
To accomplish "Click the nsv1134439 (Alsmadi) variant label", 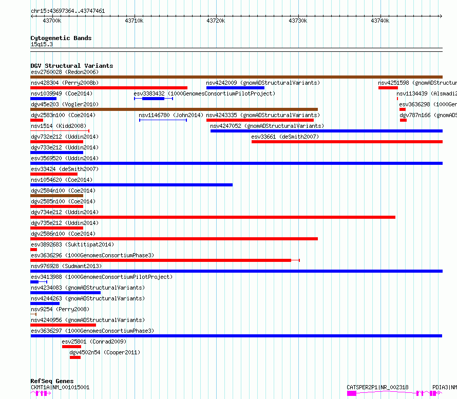I will (427, 93).
